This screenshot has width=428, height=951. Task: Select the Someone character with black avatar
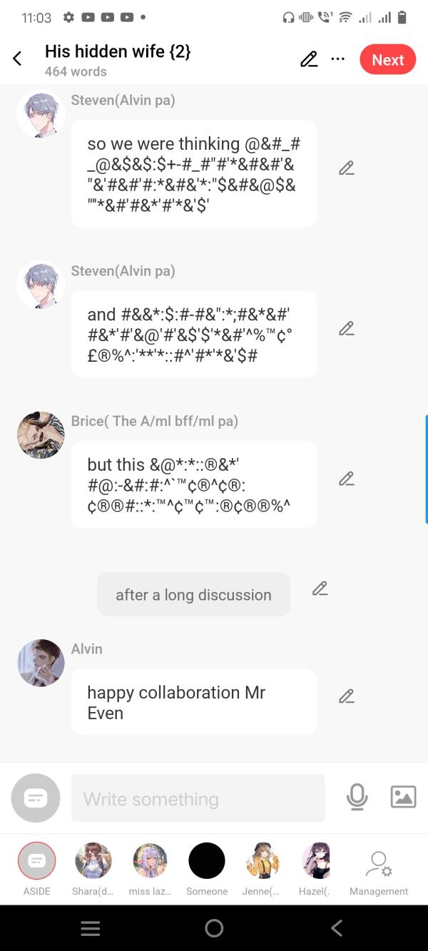click(207, 869)
